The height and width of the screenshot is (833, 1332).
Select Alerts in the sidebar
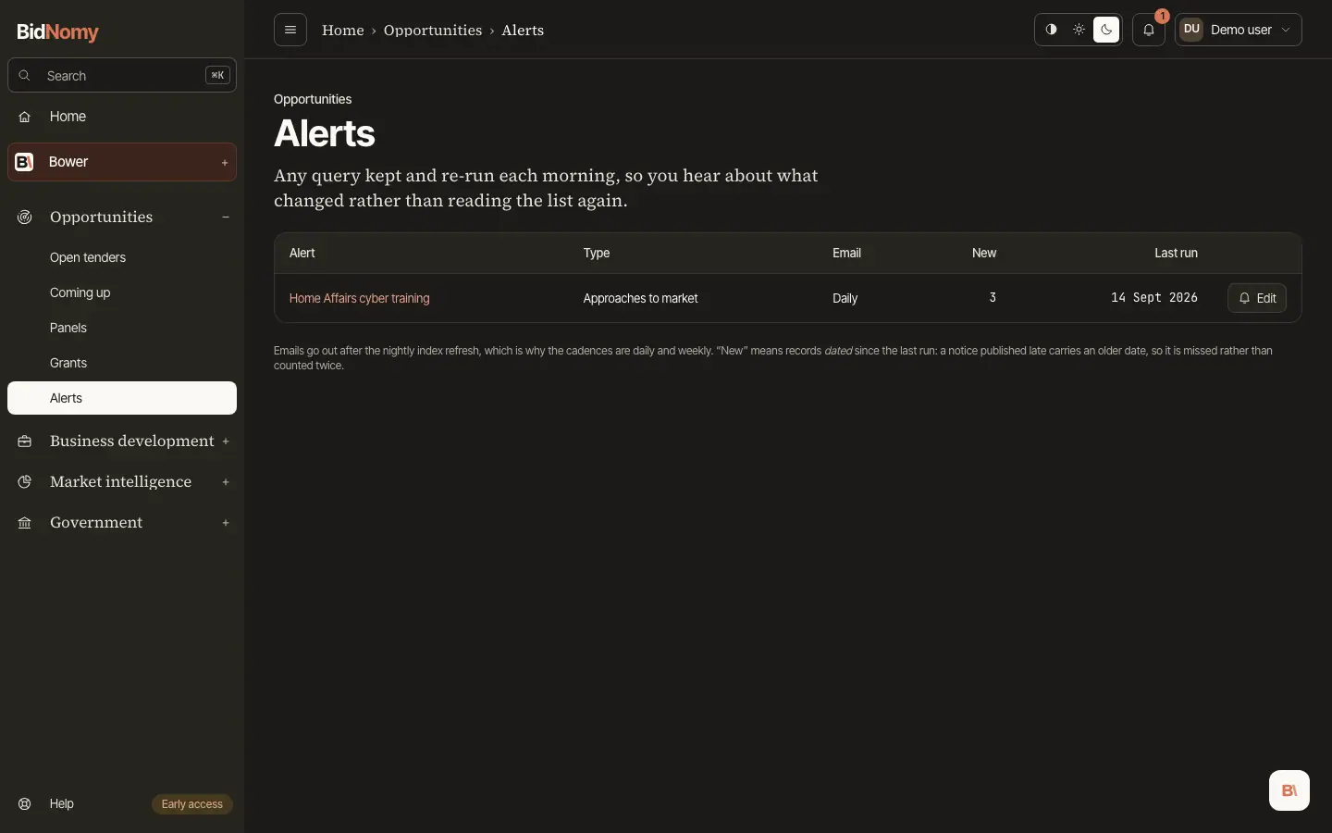(x=122, y=398)
